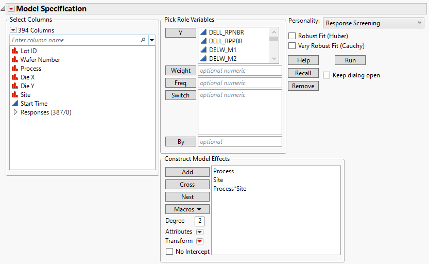The height and width of the screenshot is (264, 429).
Task: Click the Help button
Action: pos(303,60)
